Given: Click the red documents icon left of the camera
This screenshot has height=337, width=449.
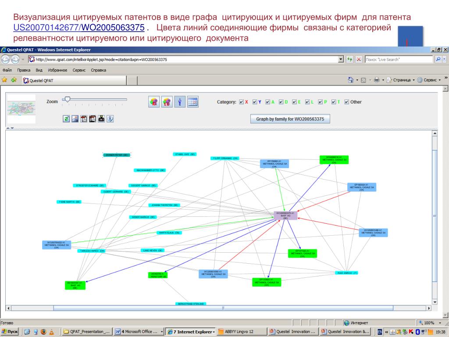Looking at the screenshot, I should point(93,118).
